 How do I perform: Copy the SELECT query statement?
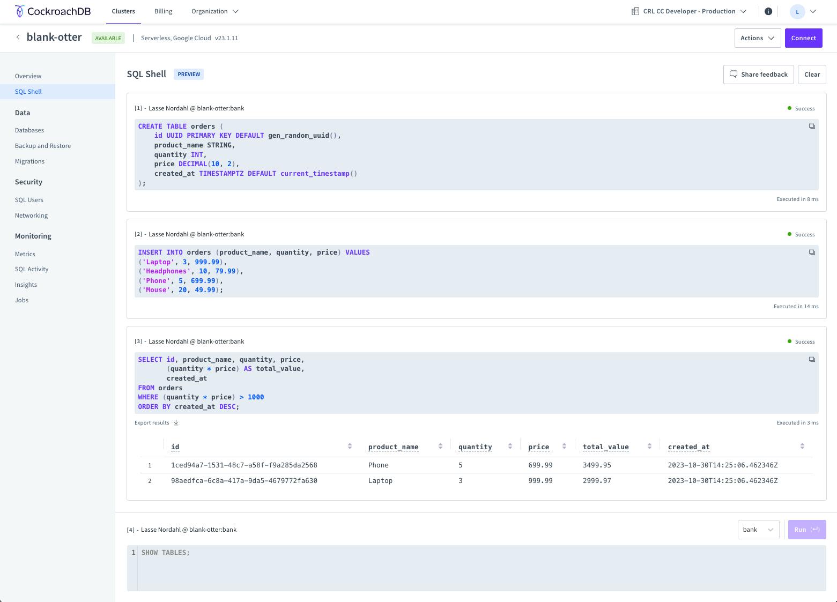[811, 360]
